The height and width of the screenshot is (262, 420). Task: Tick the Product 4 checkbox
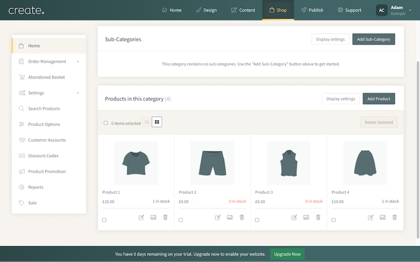pyautogui.click(x=333, y=220)
